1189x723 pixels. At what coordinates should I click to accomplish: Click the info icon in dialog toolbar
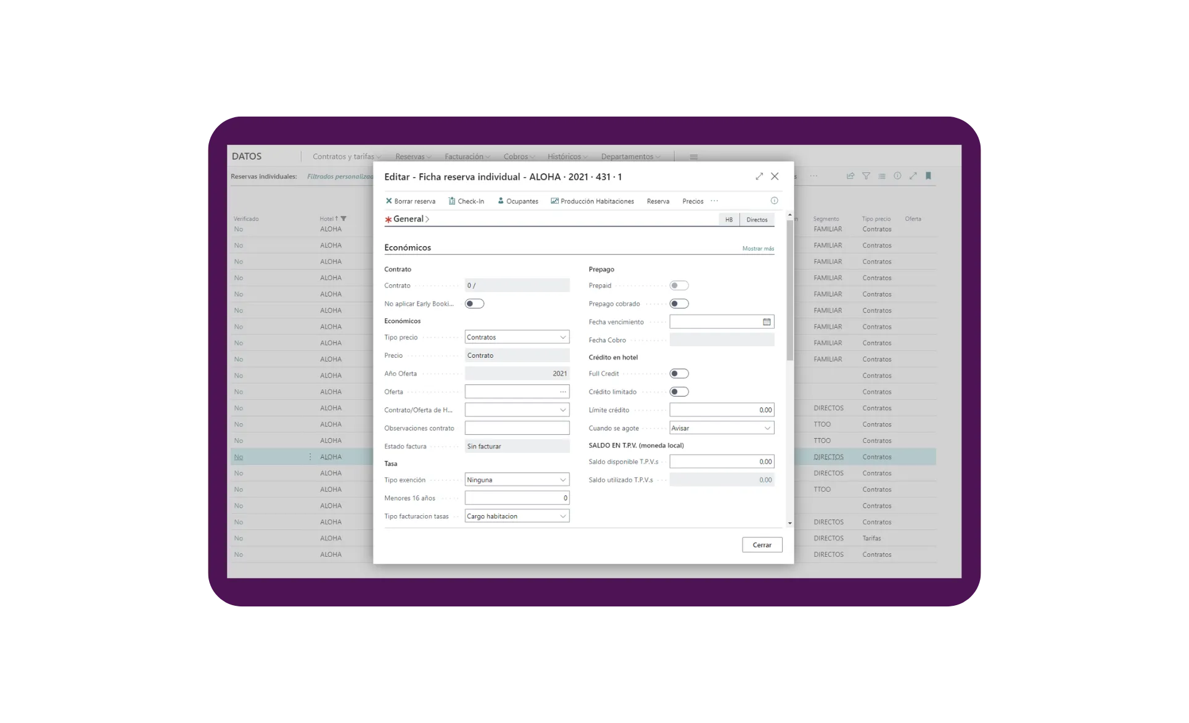coord(774,201)
